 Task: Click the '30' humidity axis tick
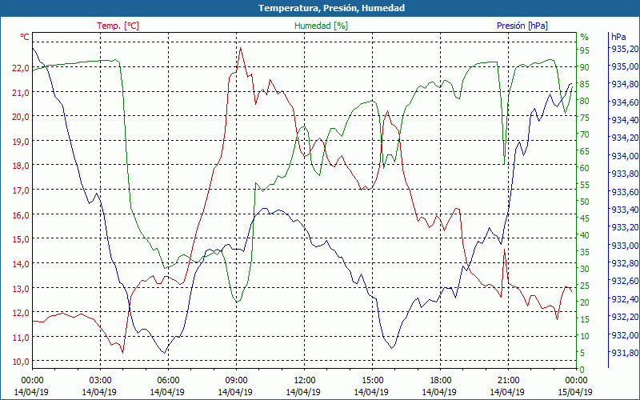click(585, 269)
